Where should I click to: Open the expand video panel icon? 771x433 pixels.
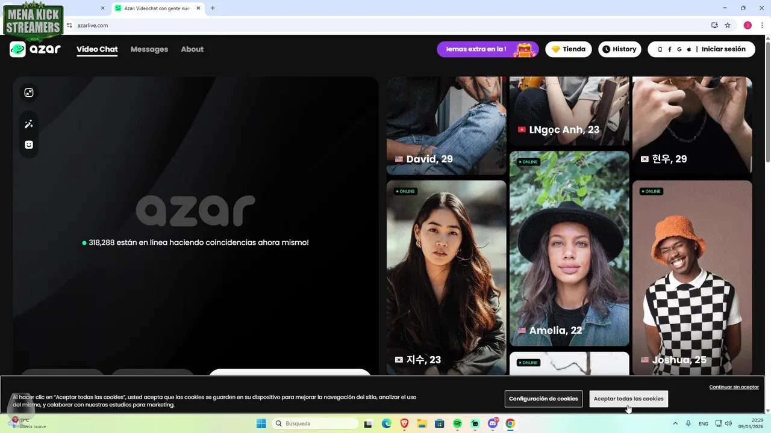click(x=29, y=93)
